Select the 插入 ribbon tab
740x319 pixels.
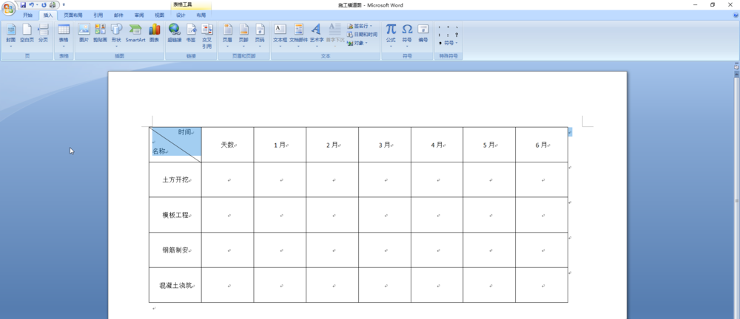[48, 15]
